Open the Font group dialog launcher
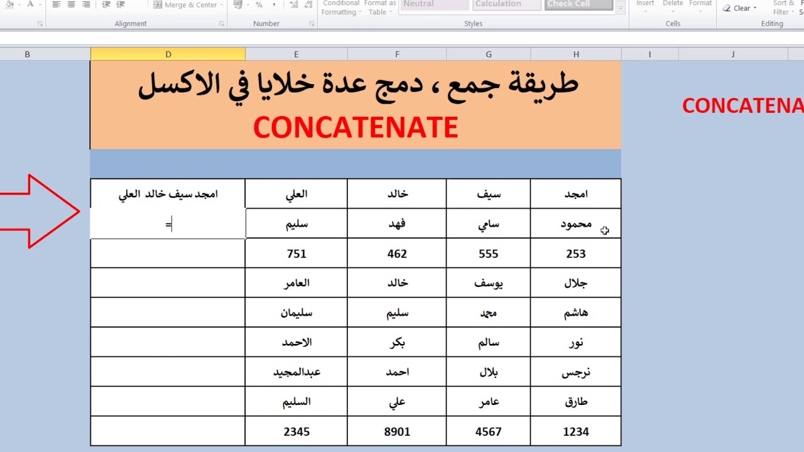The height and width of the screenshot is (452, 804). click(40, 24)
